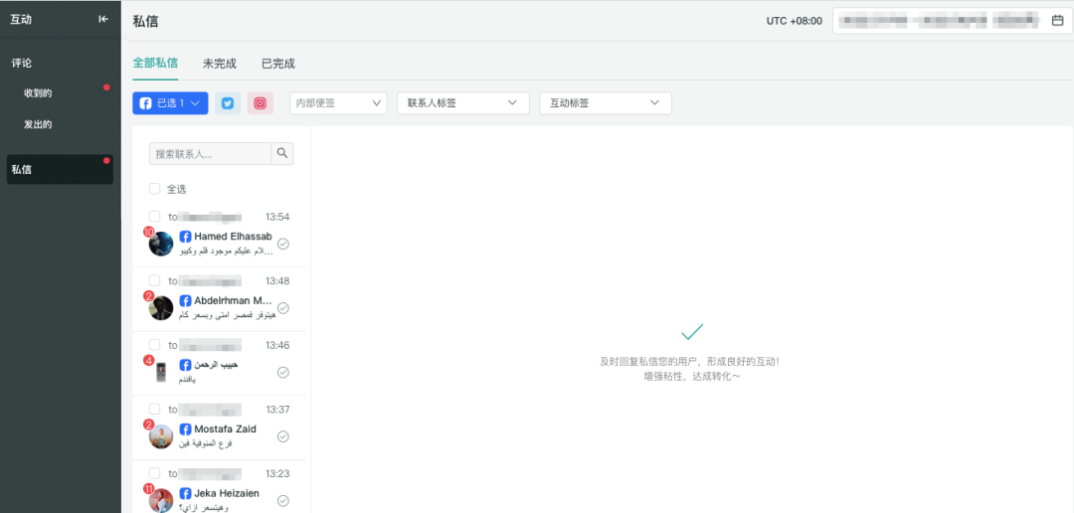Expand the 互动标签 dropdown
Viewport: 1074px width, 513px height.
point(605,103)
